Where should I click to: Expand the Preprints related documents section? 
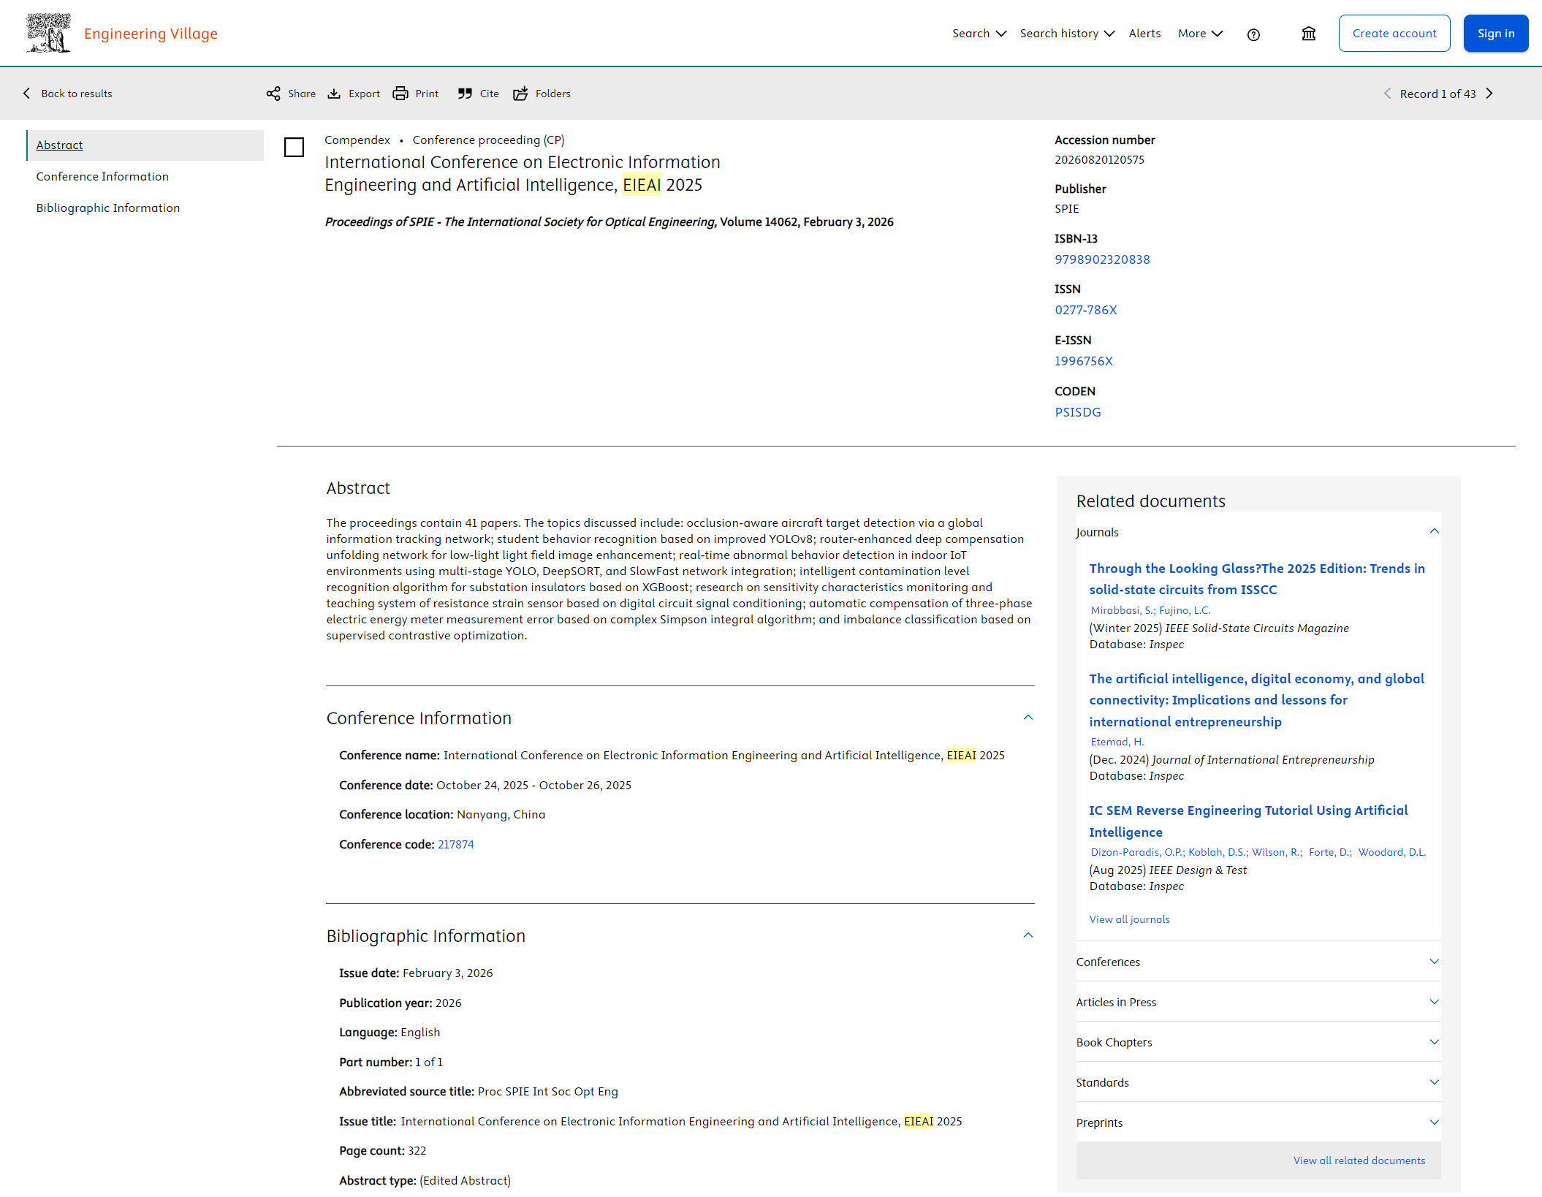[x=1434, y=1122]
